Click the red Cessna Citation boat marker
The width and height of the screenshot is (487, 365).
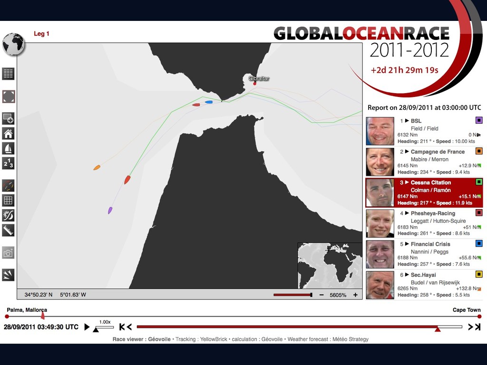click(x=127, y=180)
